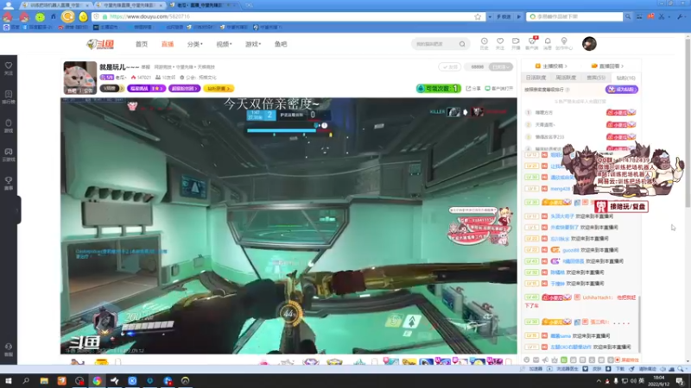This screenshot has height=388, width=691.
Task: Click the help question mark beside ranking description
Action: coord(567,90)
